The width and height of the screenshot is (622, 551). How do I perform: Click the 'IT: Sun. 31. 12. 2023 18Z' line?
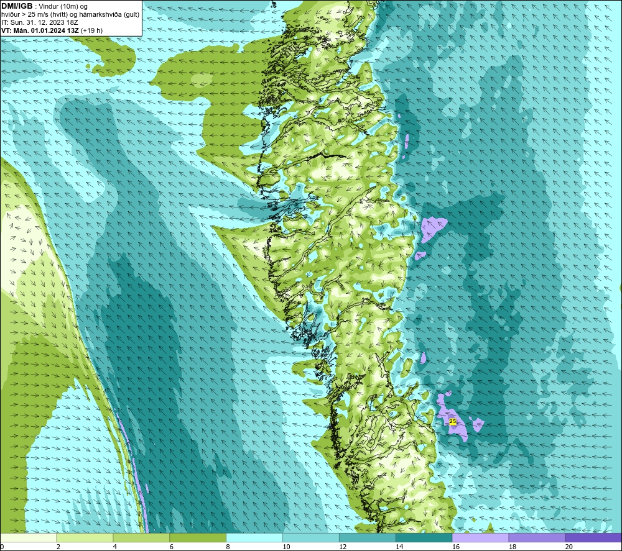click(40, 22)
